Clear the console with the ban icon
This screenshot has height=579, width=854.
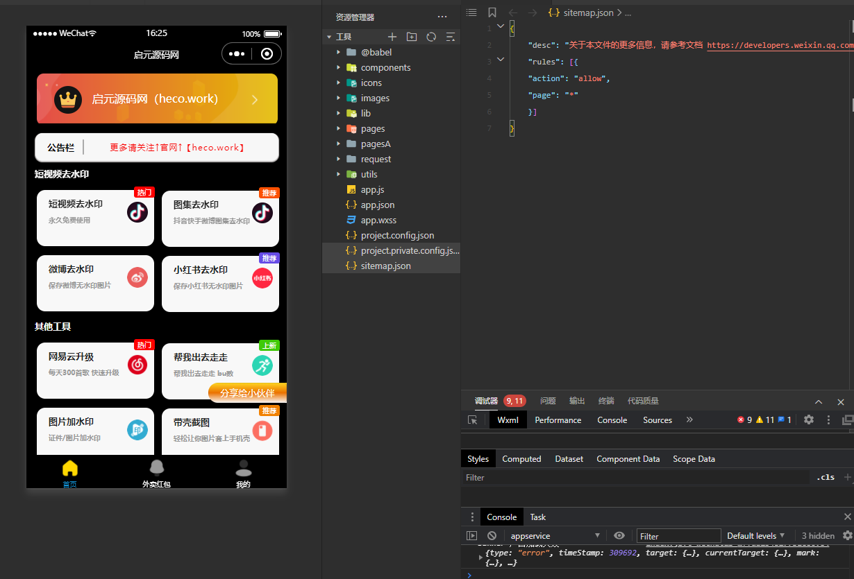coord(492,536)
